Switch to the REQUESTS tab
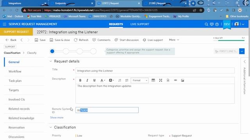This screenshot has height=140, width=250. [116, 24]
